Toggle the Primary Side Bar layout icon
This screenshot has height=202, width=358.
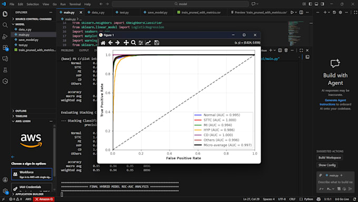310,4
